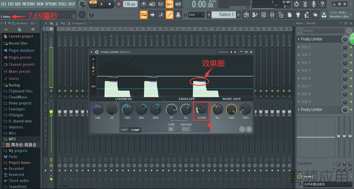Open the Mixer view icon
Image resolution: width=354 pixels, height=189 pixels.
(x=272, y=15)
